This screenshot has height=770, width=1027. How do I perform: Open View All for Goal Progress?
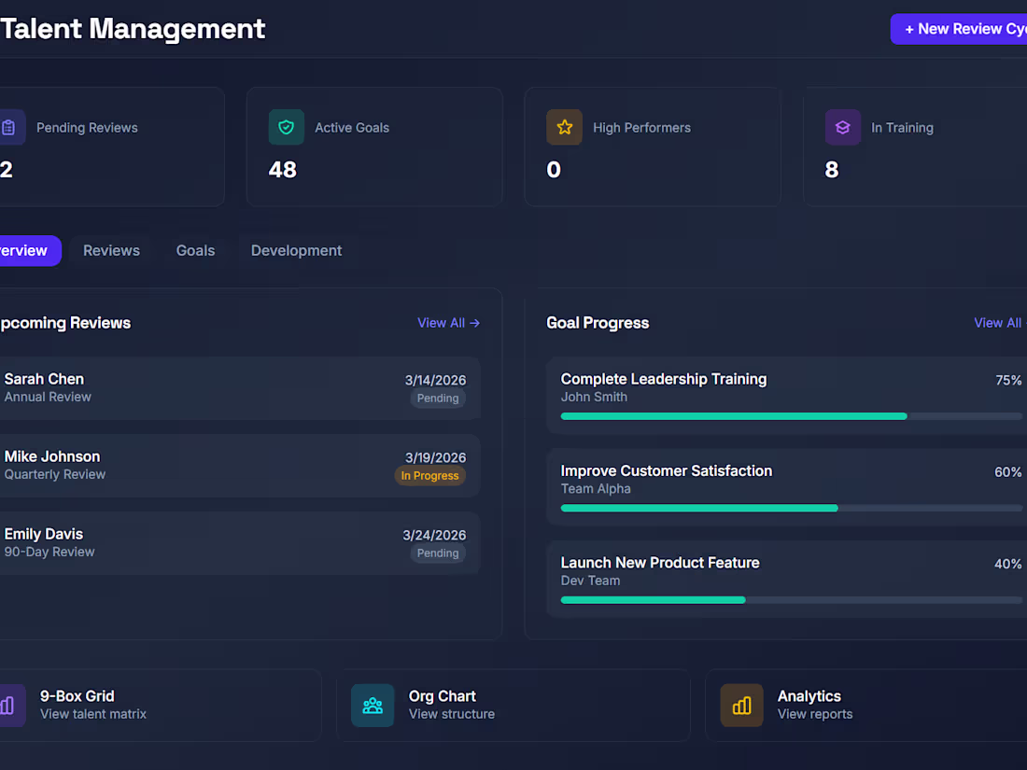point(996,323)
